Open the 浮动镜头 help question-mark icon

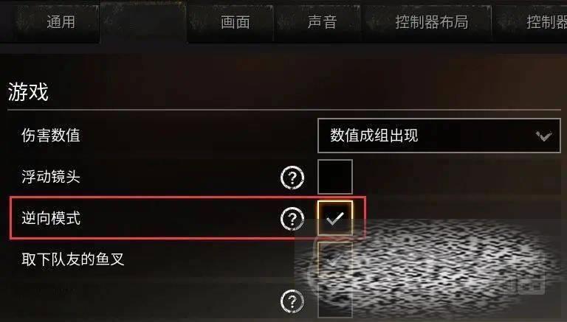[292, 178]
